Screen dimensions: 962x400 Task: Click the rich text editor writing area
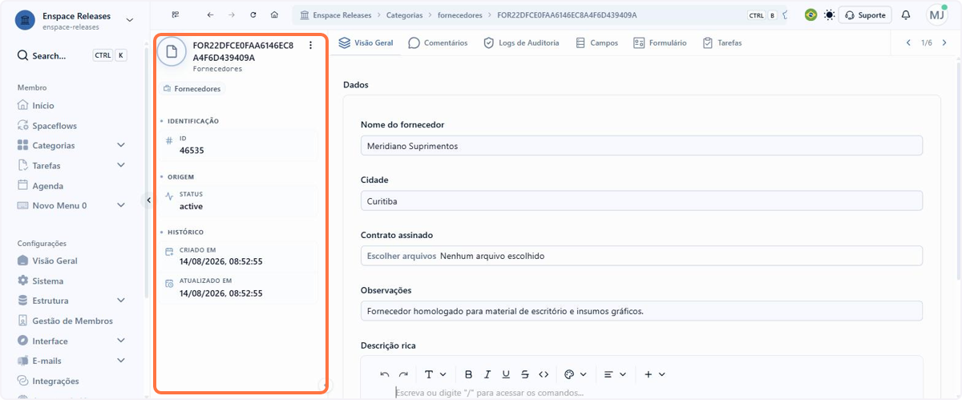click(641, 393)
